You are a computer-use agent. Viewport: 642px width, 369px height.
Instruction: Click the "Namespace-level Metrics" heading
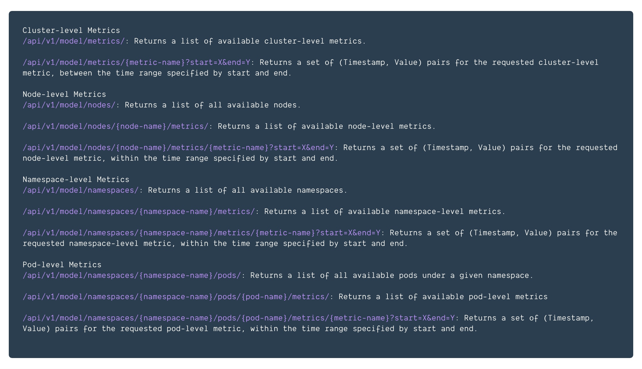tap(76, 179)
